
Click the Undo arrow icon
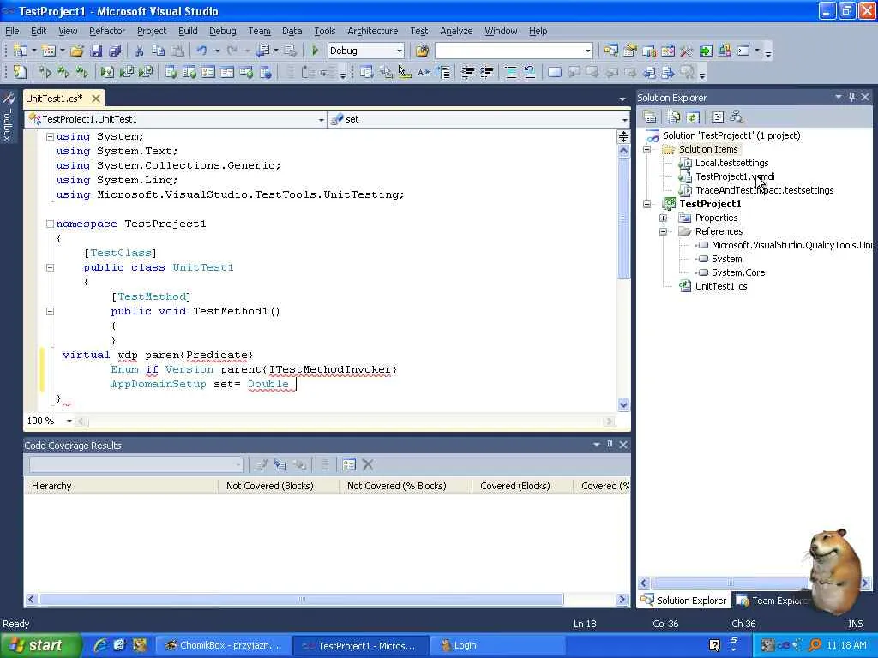pyautogui.click(x=201, y=51)
